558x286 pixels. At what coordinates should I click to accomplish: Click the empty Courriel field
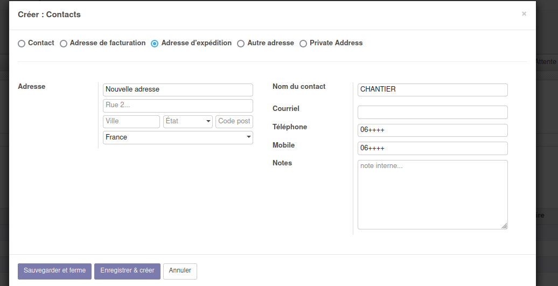433,112
